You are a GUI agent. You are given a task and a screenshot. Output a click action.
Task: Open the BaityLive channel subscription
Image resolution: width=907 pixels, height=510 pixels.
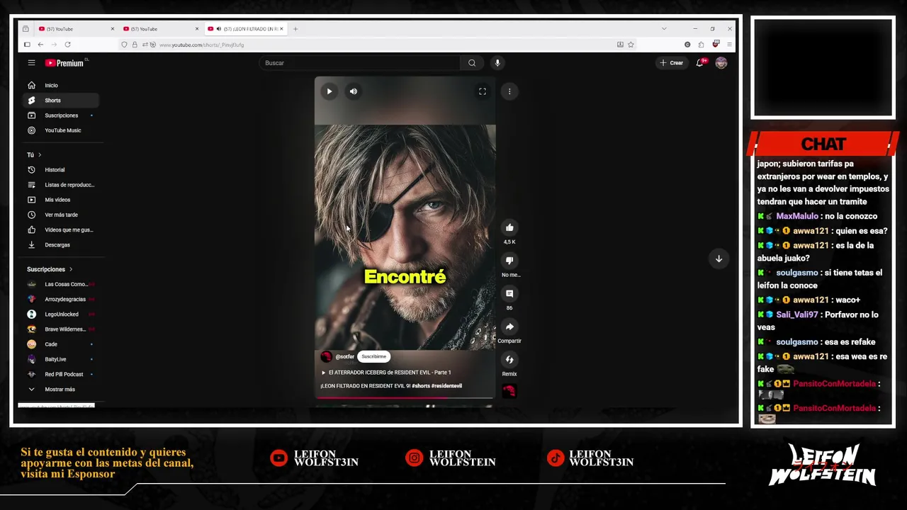click(60, 359)
